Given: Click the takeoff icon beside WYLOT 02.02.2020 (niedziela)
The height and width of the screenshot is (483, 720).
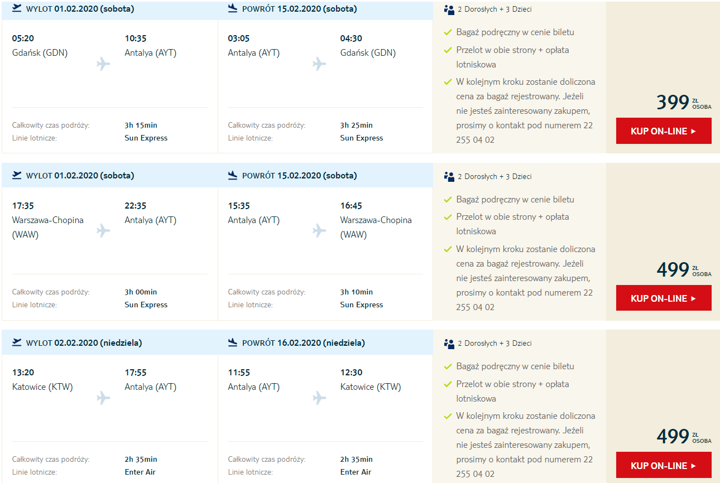Looking at the screenshot, I should tap(17, 342).
